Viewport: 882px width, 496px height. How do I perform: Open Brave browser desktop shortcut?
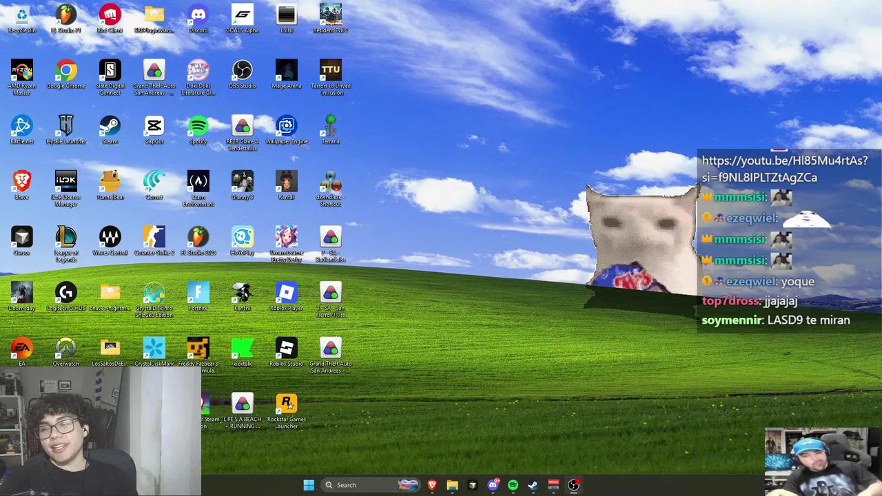[22, 186]
